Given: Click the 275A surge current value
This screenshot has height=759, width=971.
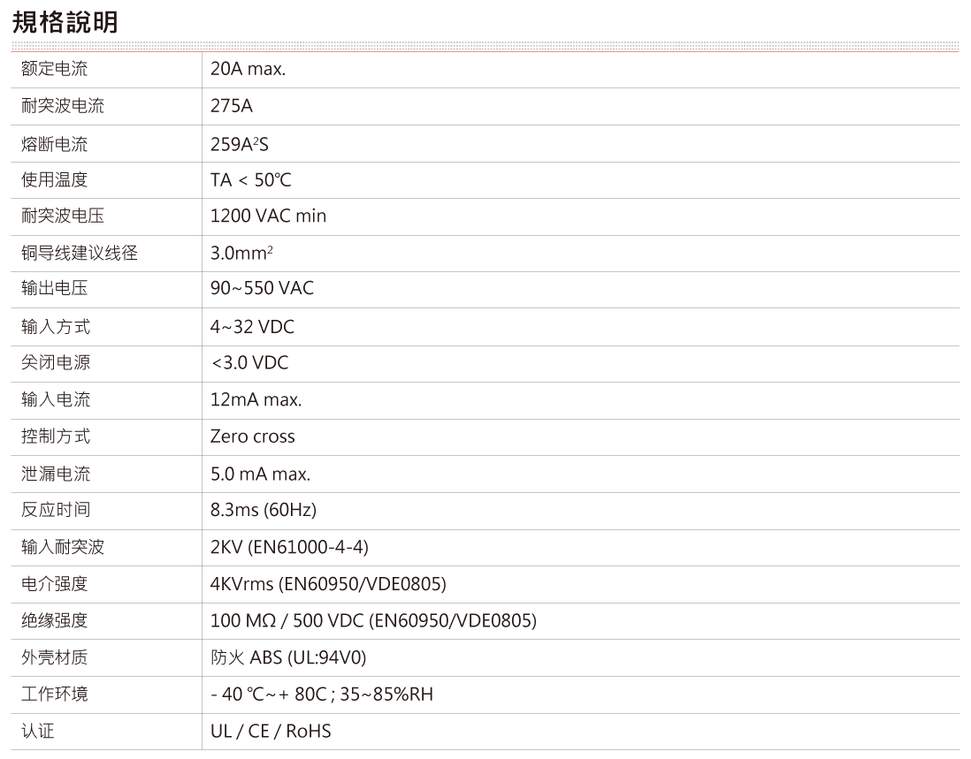Looking at the screenshot, I should tap(232, 106).
